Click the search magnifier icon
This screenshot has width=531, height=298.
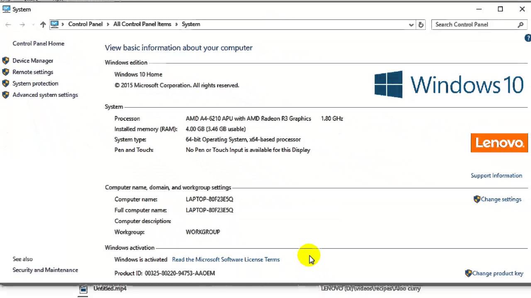click(521, 24)
